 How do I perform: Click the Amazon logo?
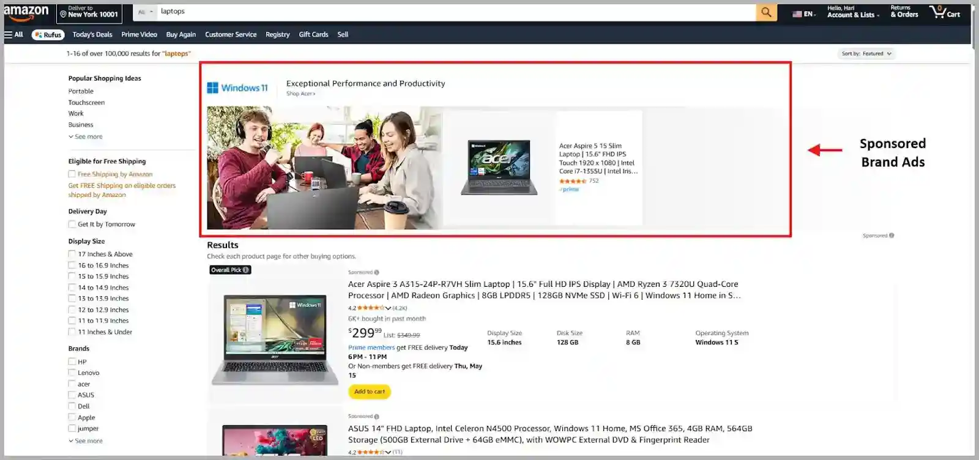[26, 12]
